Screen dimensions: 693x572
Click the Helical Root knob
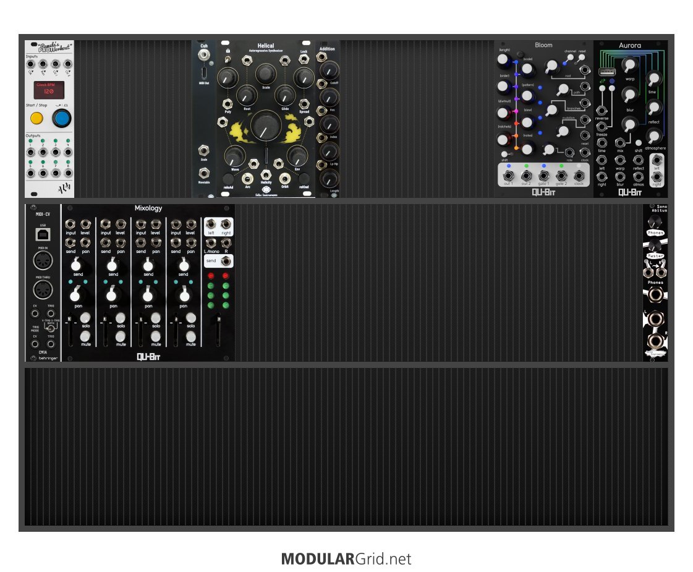(x=247, y=95)
